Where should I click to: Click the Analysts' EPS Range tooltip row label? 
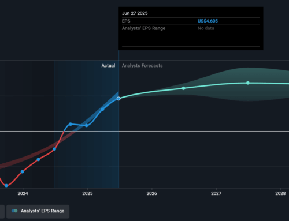pos(143,28)
